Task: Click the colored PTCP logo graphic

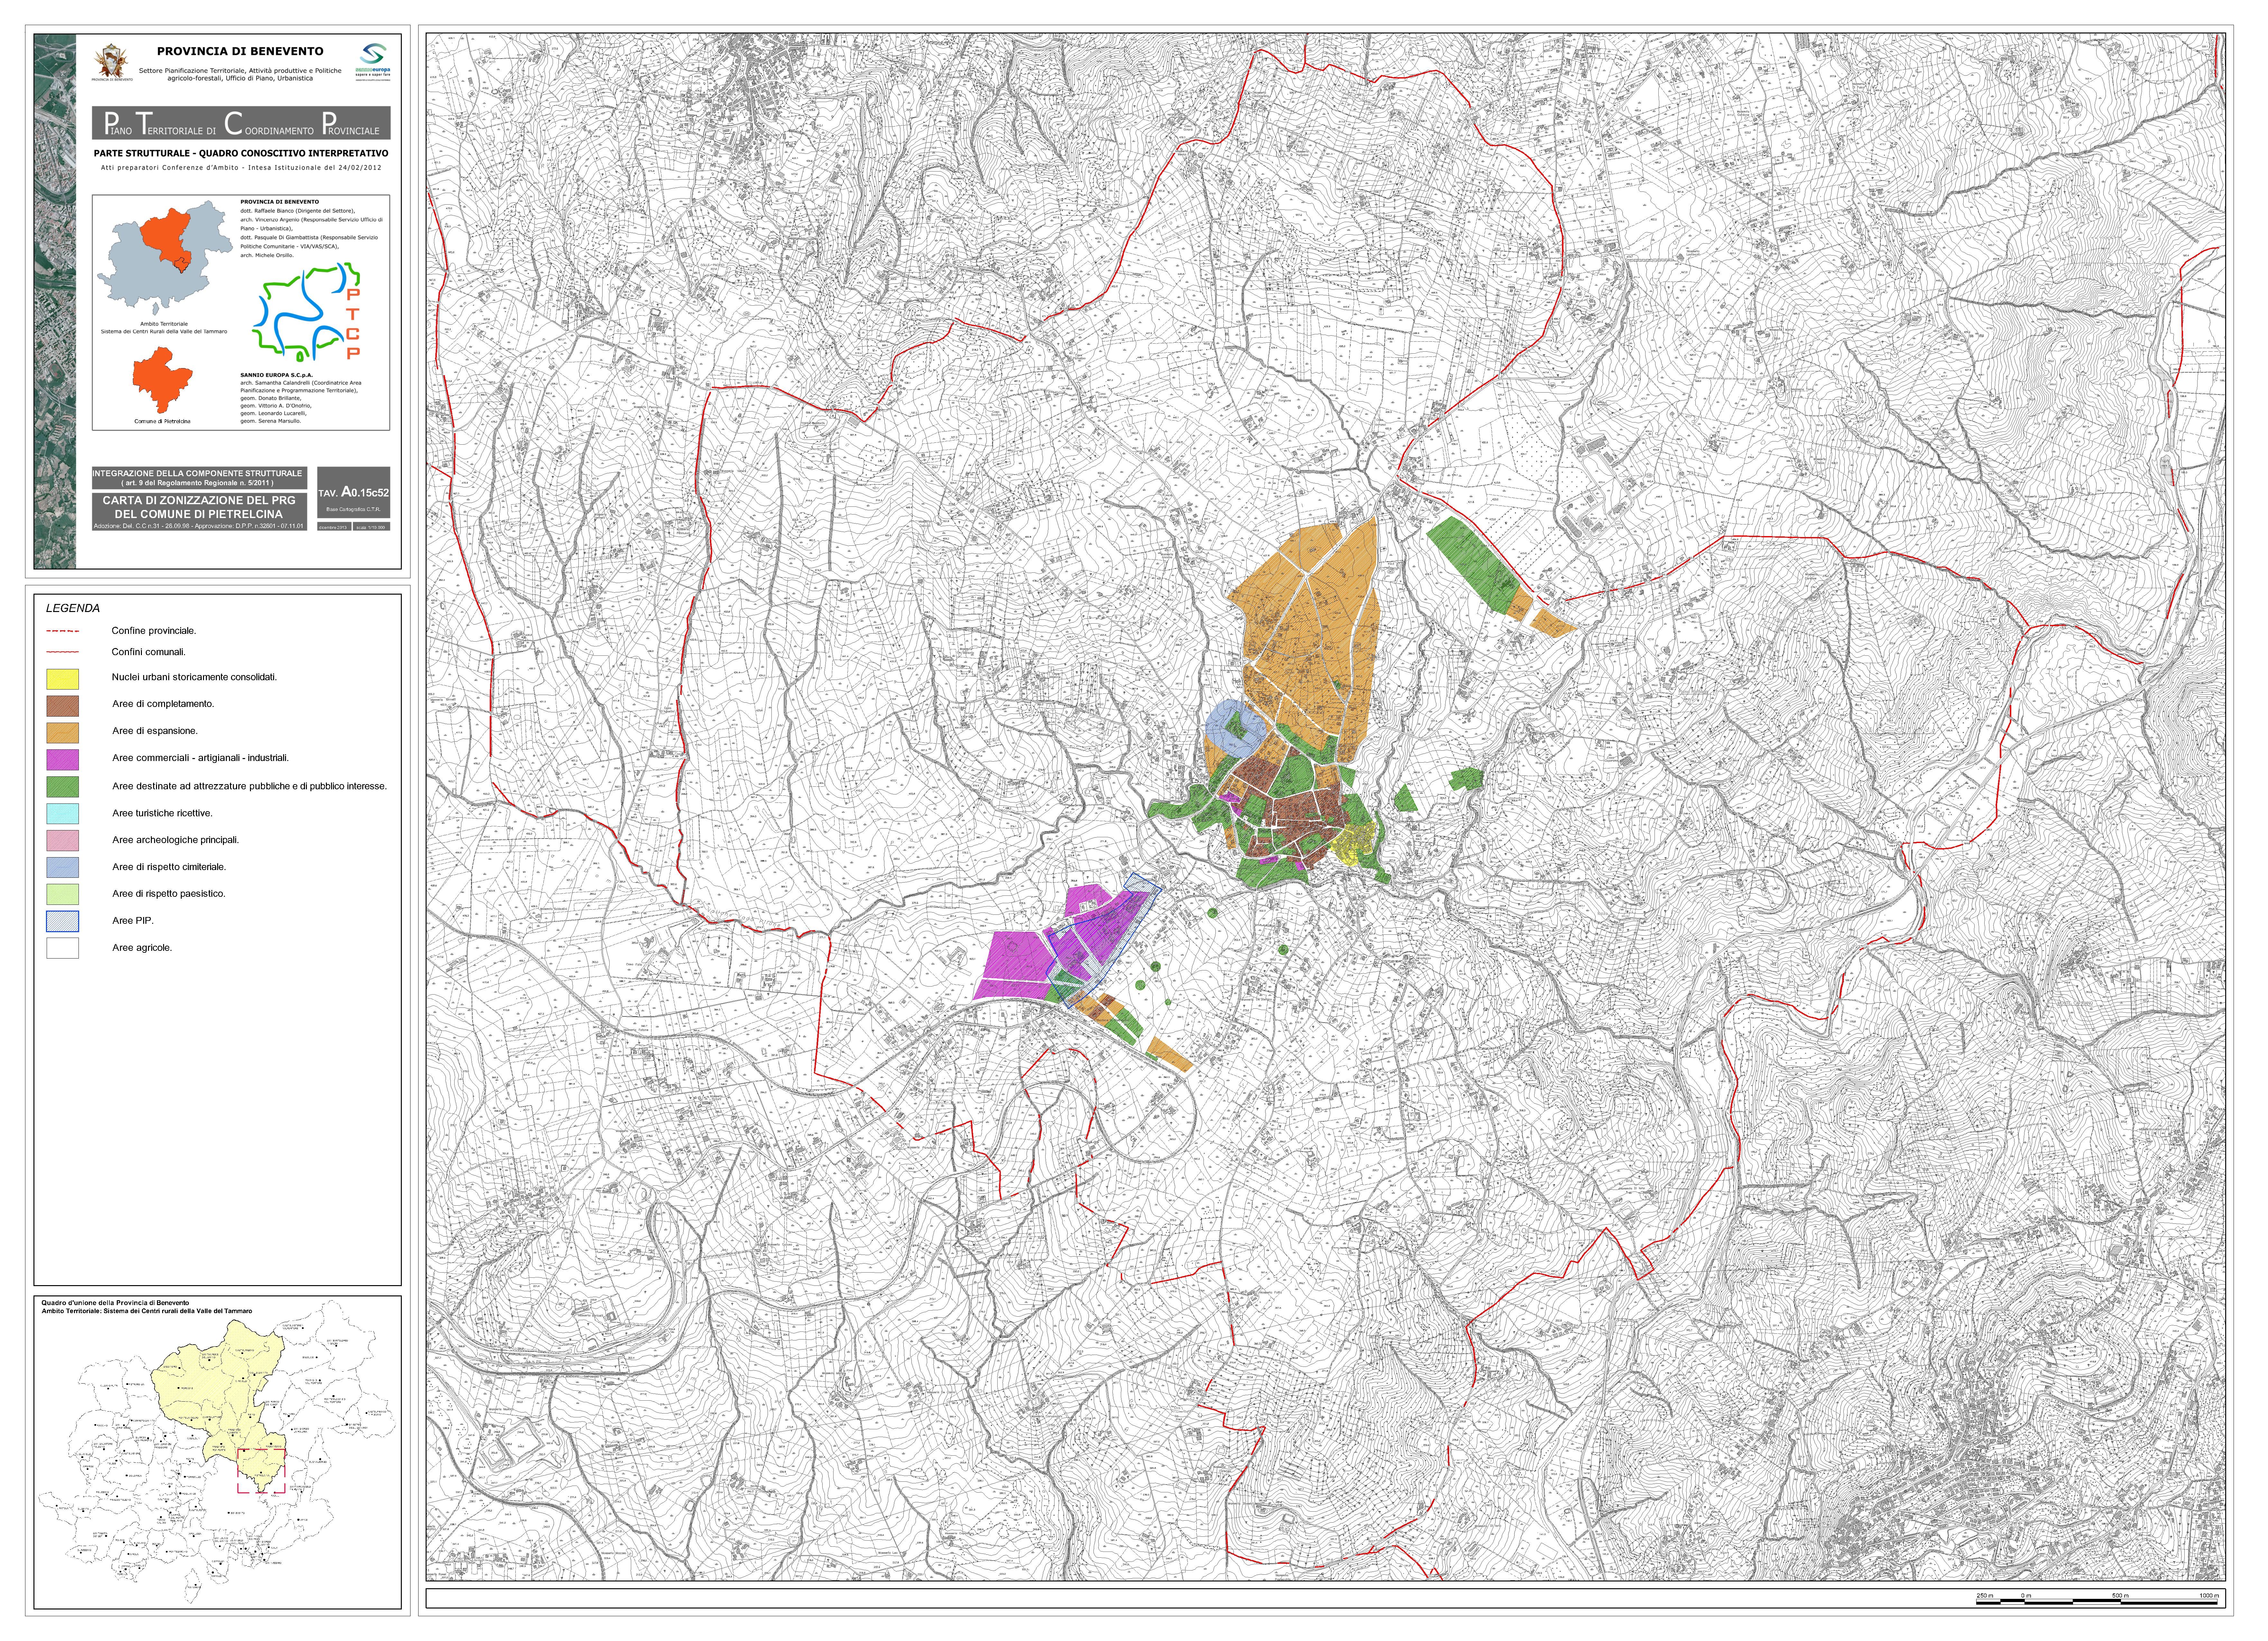Action: pos(306,312)
